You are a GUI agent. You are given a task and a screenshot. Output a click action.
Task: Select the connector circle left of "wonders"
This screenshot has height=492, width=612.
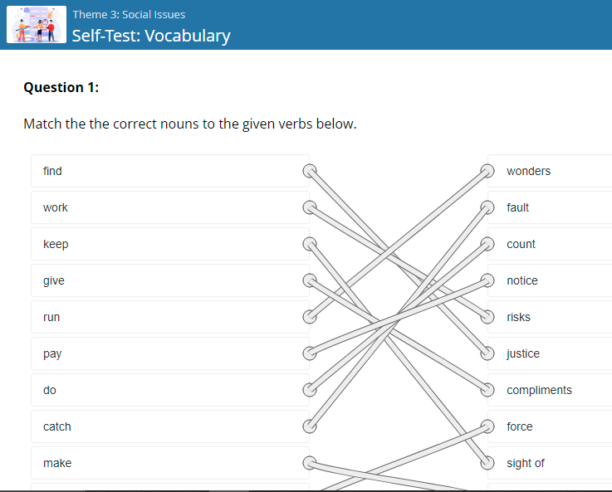pyautogui.click(x=489, y=171)
